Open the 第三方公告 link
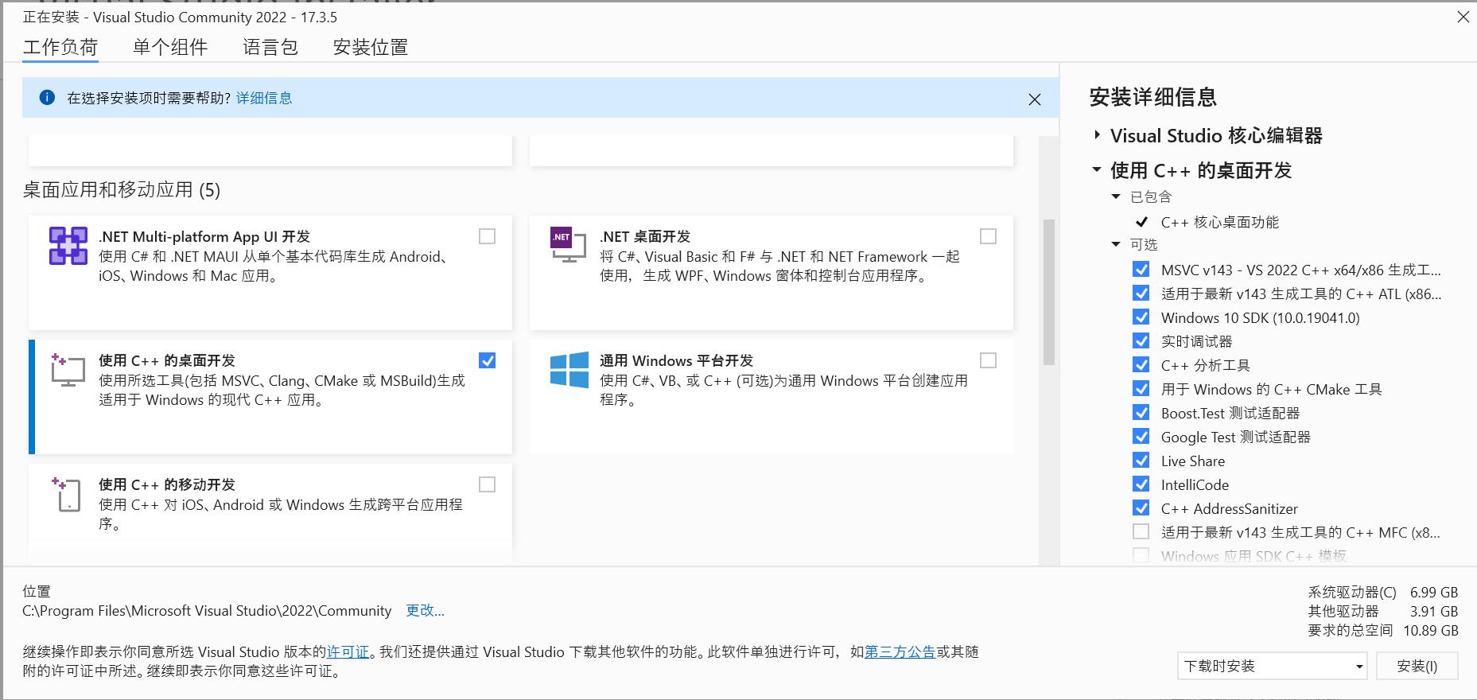Viewport: 1477px width, 700px height. [x=900, y=651]
